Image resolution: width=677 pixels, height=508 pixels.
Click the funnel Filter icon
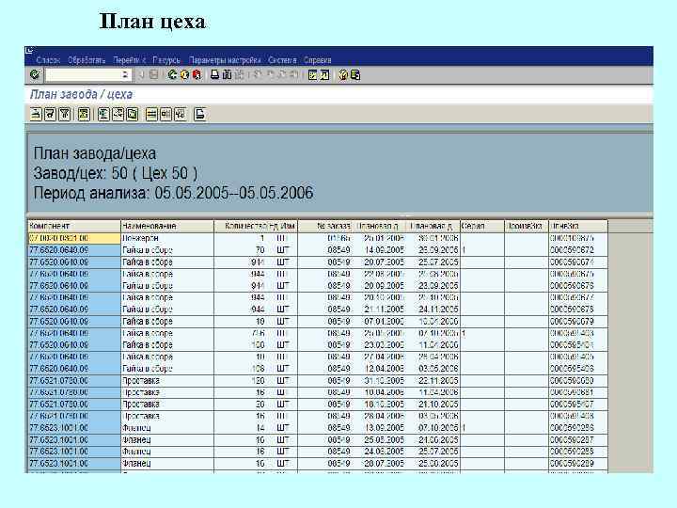click(64, 114)
